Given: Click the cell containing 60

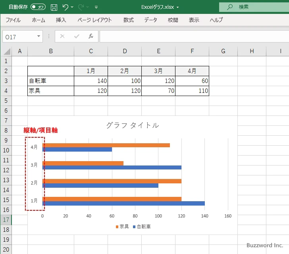Looking at the screenshot, I should [x=192, y=81].
